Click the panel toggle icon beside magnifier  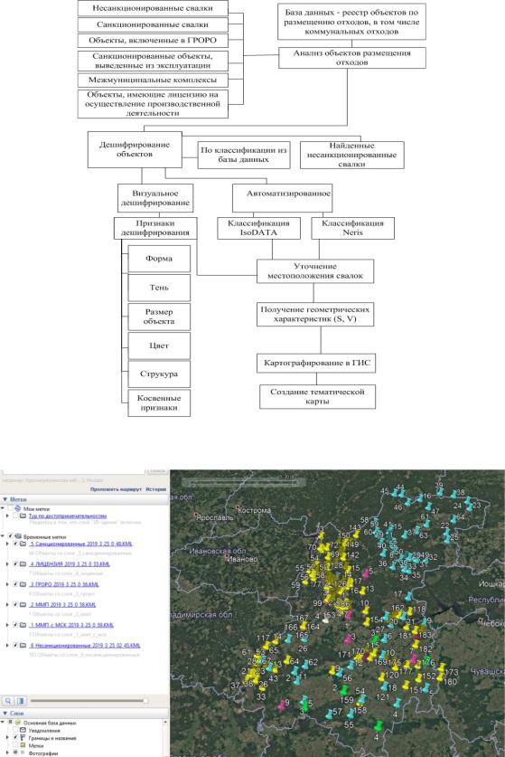point(20,701)
